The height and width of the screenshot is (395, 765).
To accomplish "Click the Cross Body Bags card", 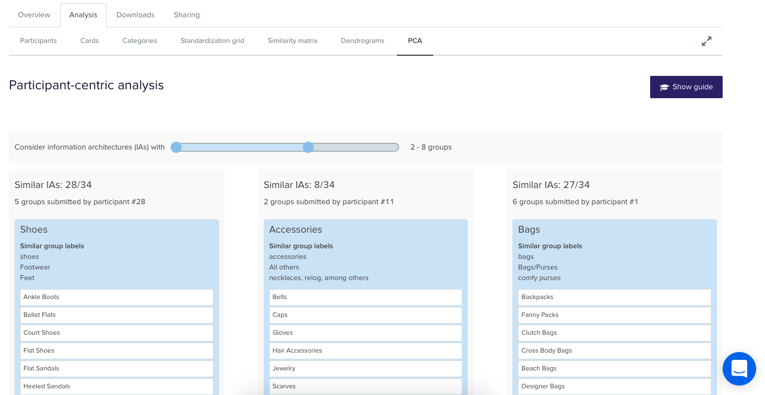I will click(x=615, y=350).
